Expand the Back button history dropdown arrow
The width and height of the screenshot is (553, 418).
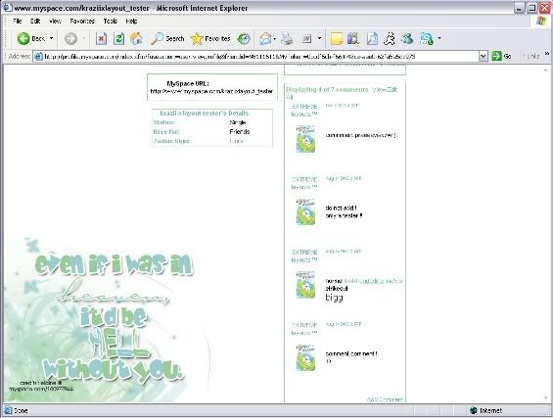(51, 38)
